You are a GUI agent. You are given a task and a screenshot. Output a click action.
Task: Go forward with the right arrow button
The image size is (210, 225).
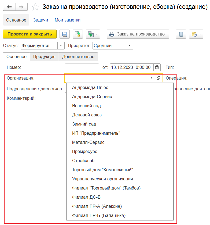click(21, 7)
